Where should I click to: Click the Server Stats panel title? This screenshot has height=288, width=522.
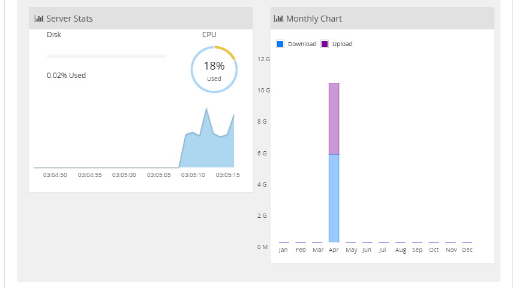click(69, 19)
